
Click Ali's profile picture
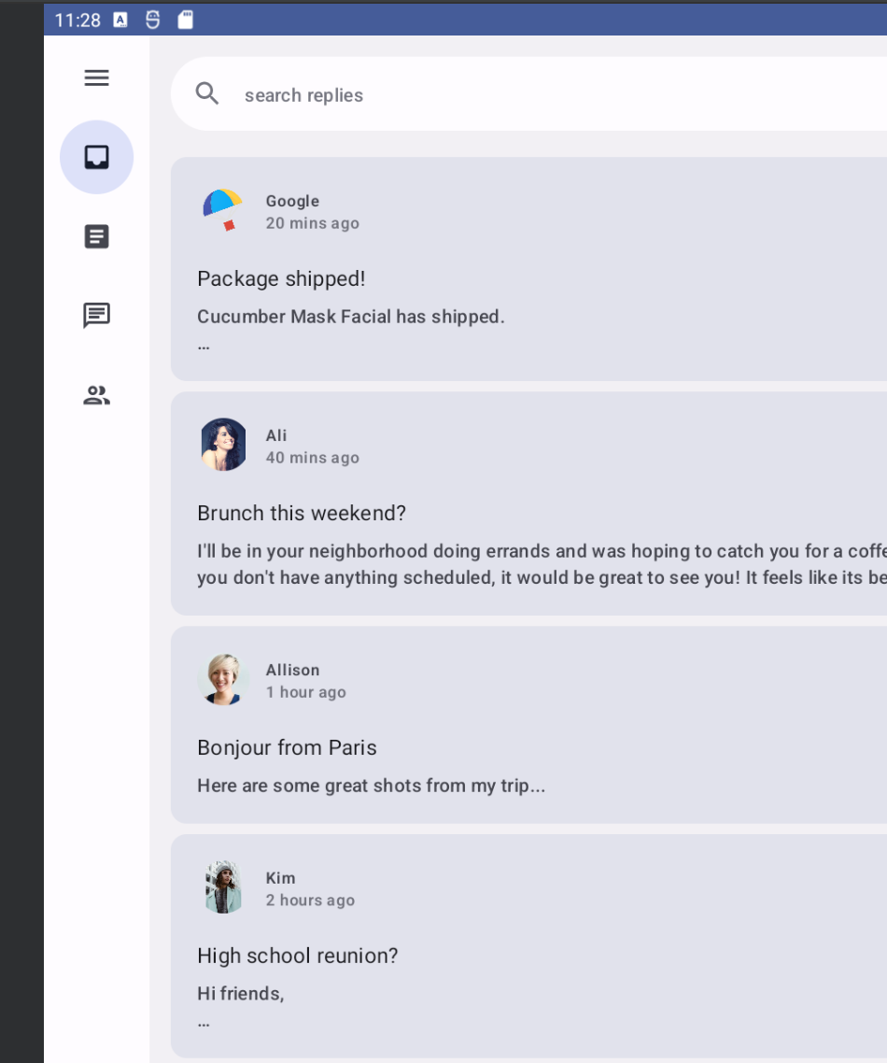223,445
